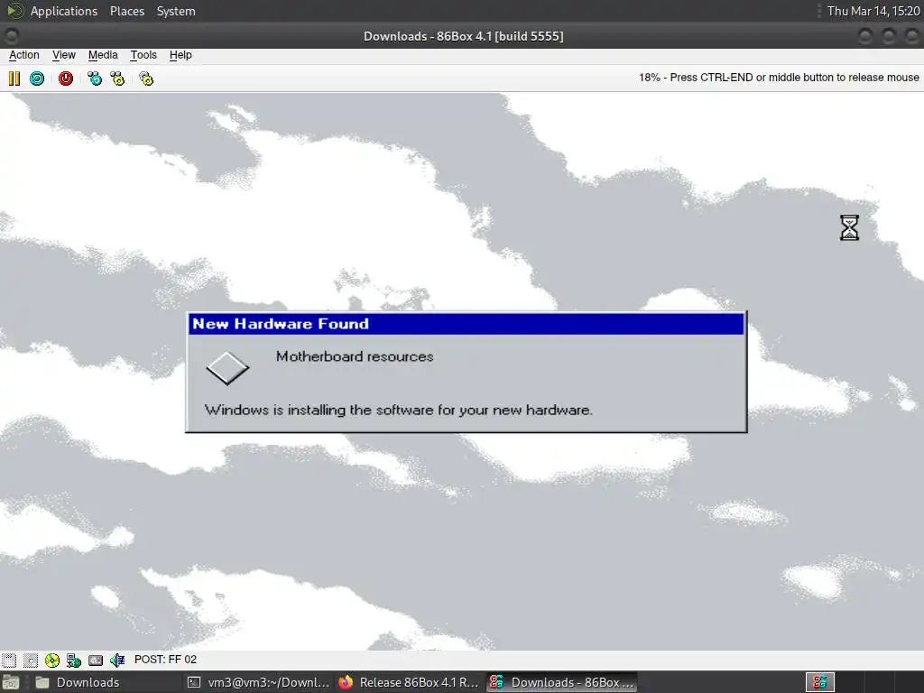This screenshot has width=924, height=693.
Task: Open the Tools menu
Action: point(143,55)
